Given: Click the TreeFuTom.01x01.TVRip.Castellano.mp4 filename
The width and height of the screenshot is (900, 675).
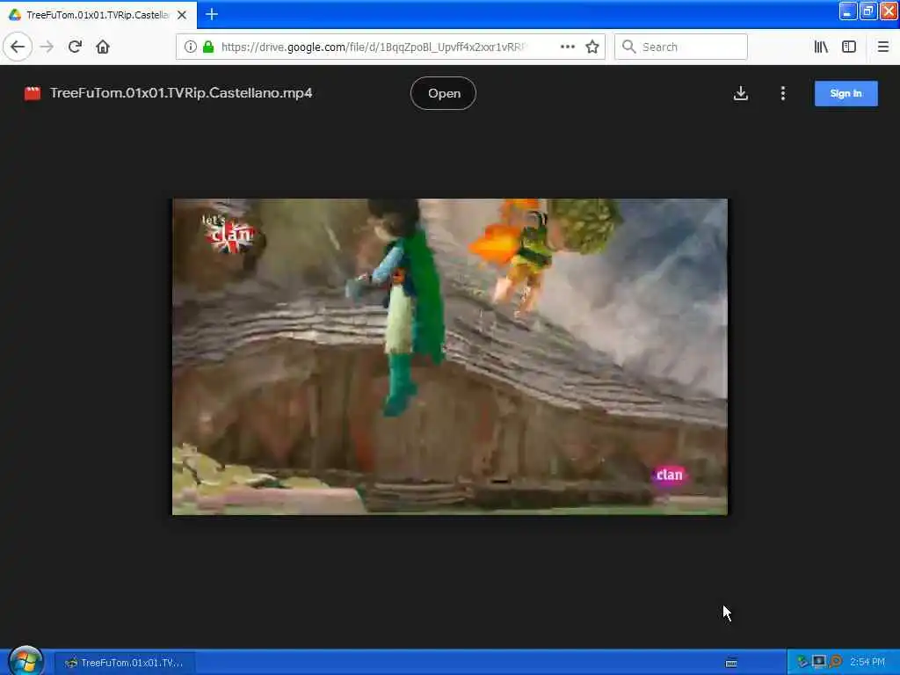Looking at the screenshot, I should click(181, 93).
